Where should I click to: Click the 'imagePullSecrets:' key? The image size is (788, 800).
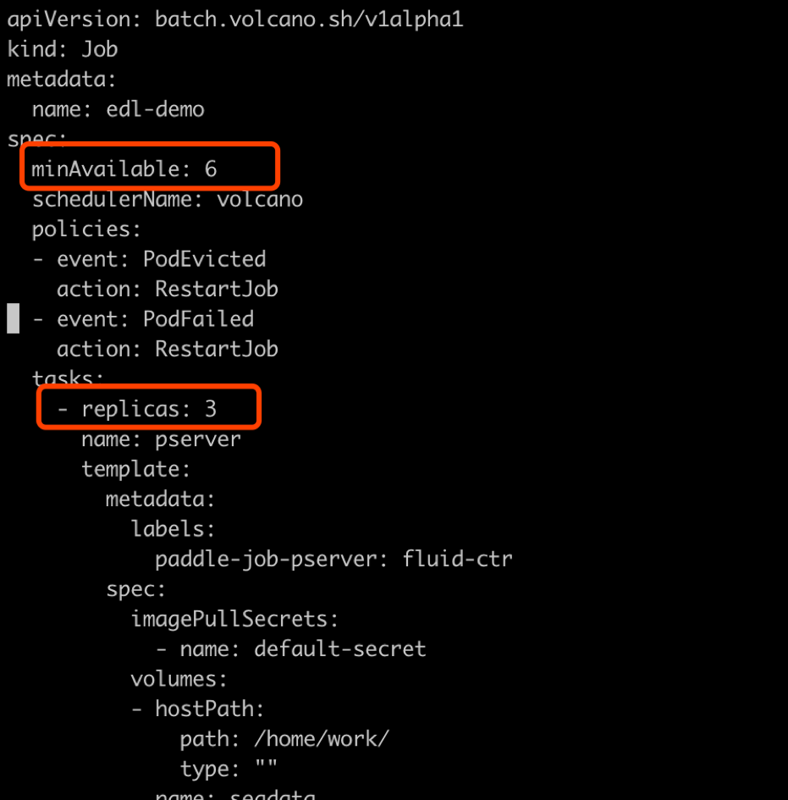point(234,619)
